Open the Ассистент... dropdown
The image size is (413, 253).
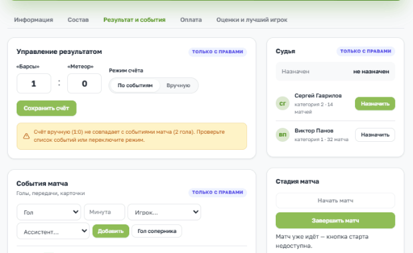click(53, 231)
